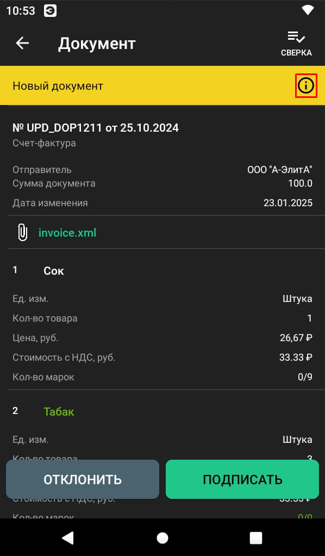
Task: Tap the back arrow in header
Action: tap(22, 44)
